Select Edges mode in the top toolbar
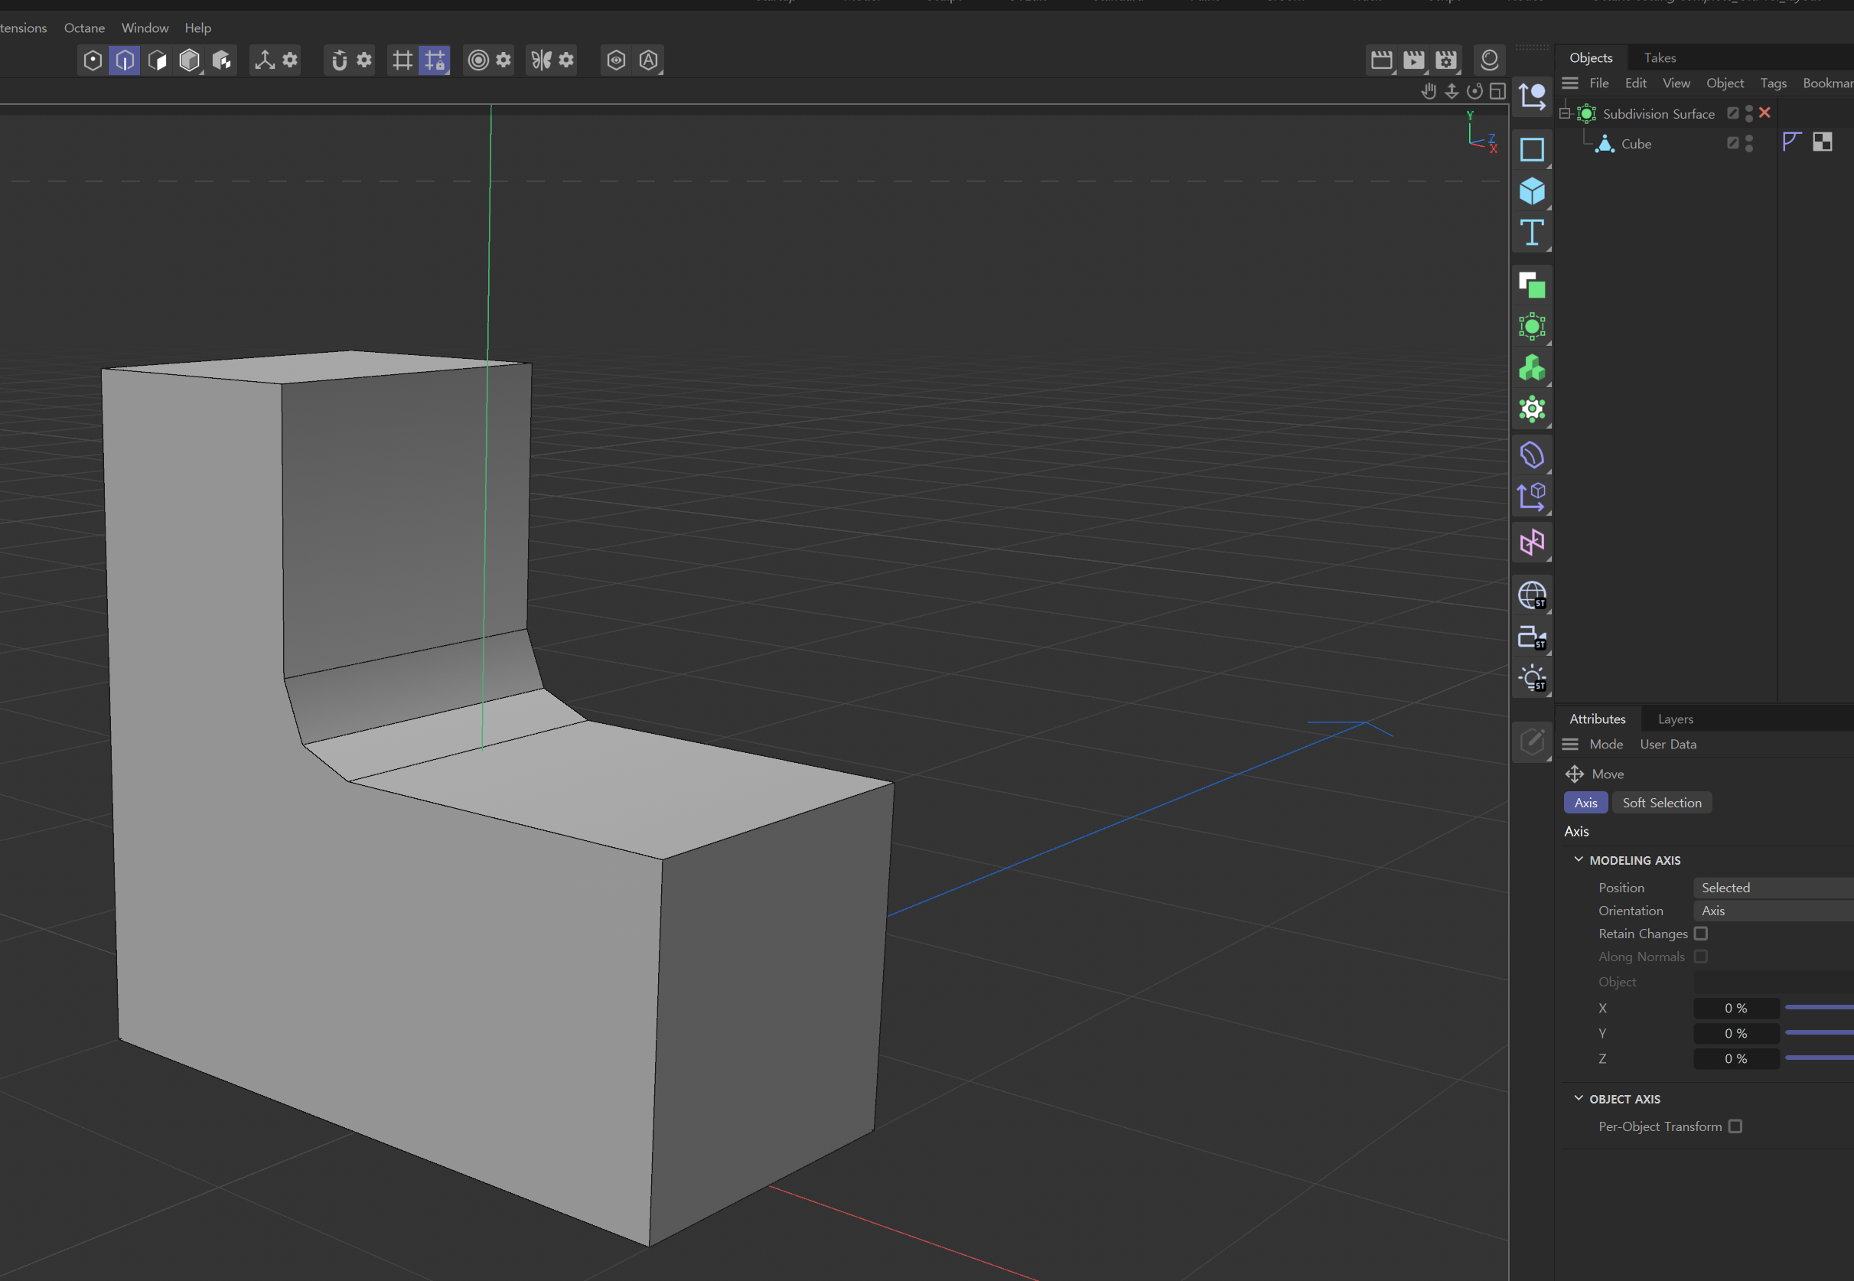The width and height of the screenshot is (1854, 1281). coord(125,60)
